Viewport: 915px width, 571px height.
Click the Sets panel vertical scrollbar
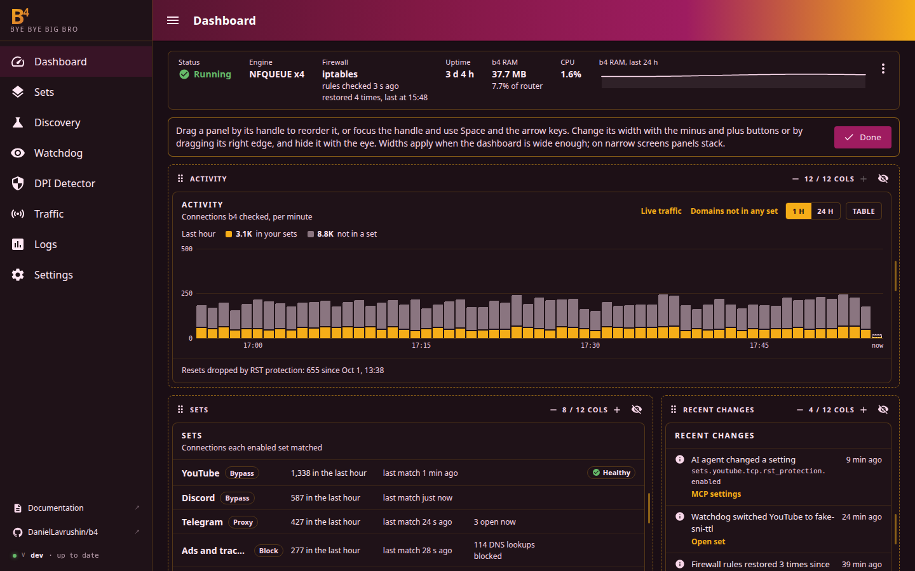(649, 508)
